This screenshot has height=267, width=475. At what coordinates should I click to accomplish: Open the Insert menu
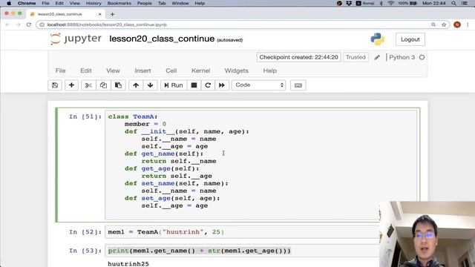click(x=142, y=70)
